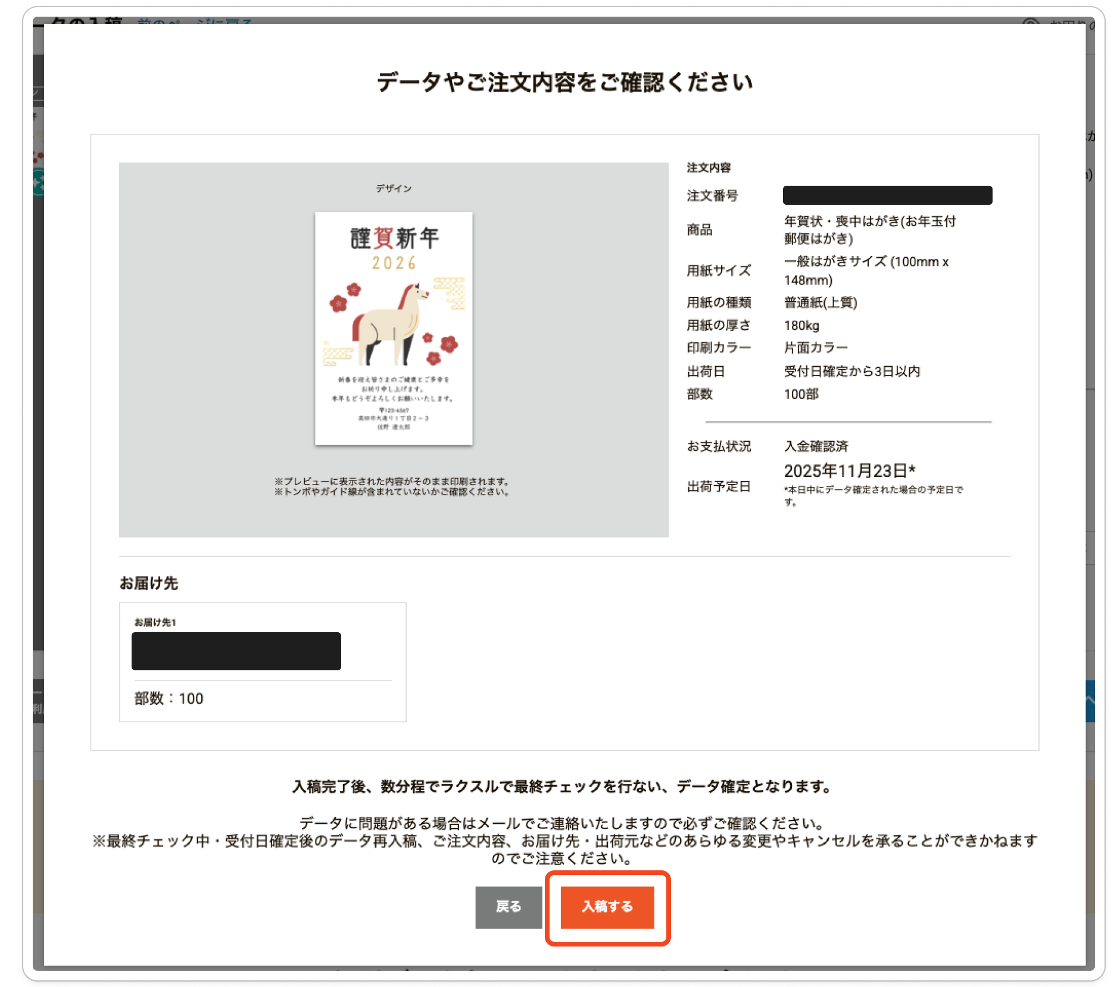
Task: Click the redacted 注文番号 order number value
Action: pyautogui.click(x=887, y=195)
